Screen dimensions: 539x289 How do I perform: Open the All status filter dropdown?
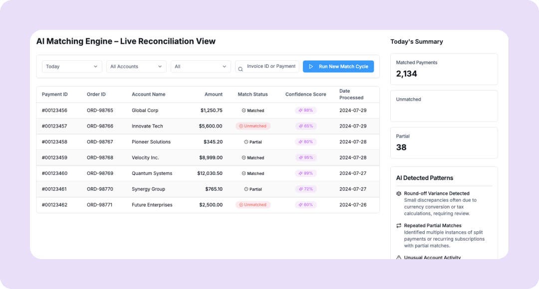tap(201, 67)
